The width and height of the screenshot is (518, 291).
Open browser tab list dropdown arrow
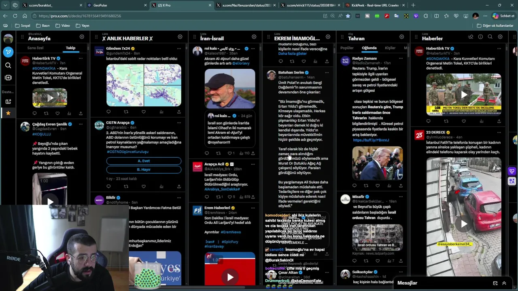pyautogui.click(x=5, y=5)
